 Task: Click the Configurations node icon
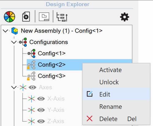coord(23,42)
